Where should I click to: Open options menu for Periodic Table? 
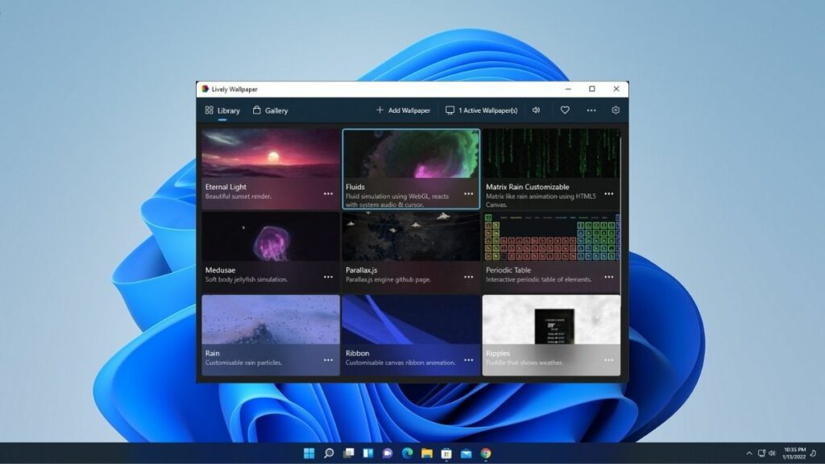pyautogui.click(x=609, y=277)
